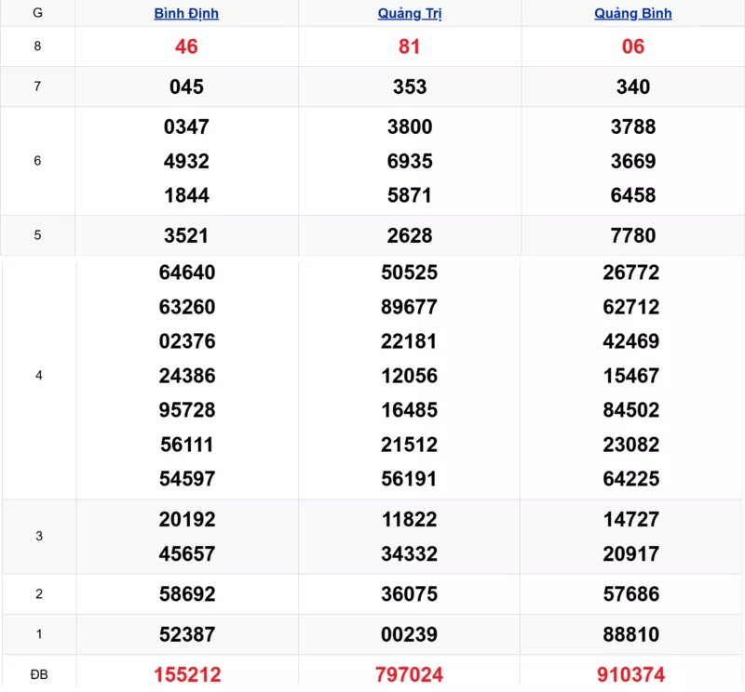Click the first prize number 52387
This screenshot has height=692, width=745.
click(x=186, y=634)
